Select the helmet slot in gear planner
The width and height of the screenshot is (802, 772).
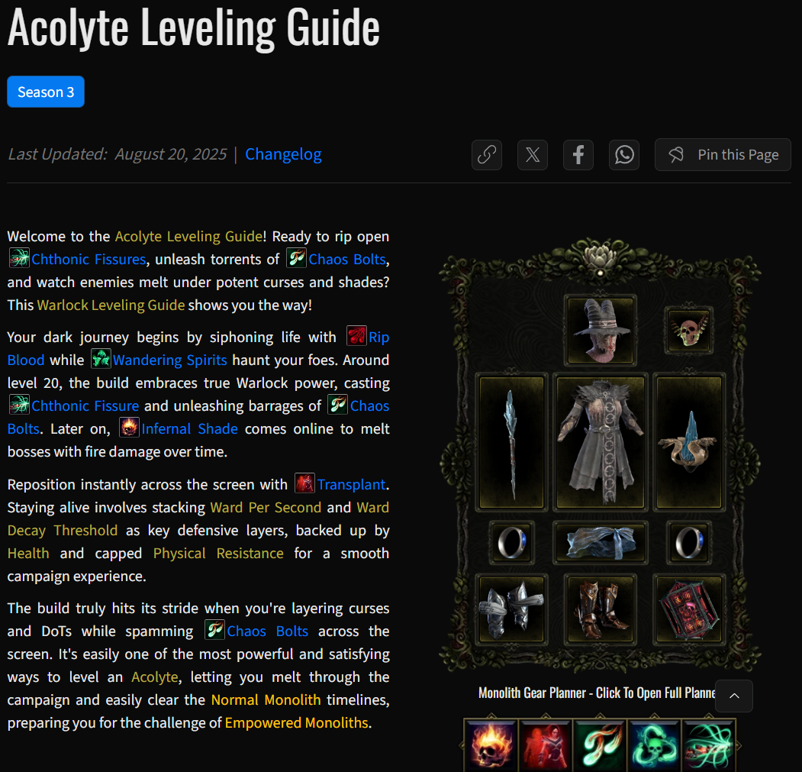[601, 330]
